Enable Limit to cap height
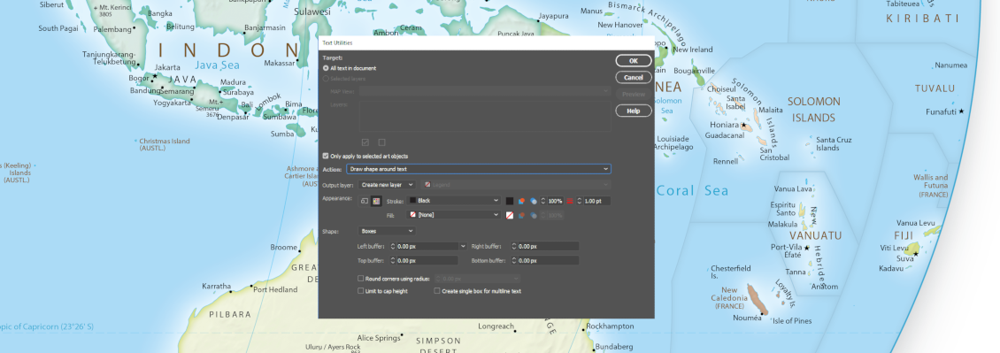This screenshot has width=1000, height=353. pos(361,291)
